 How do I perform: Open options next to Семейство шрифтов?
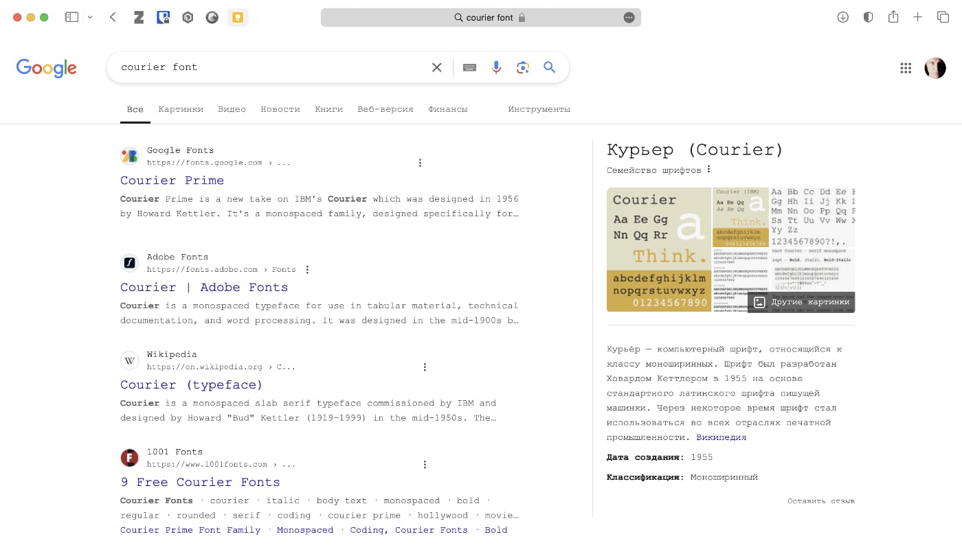click(x=708, y=170)
